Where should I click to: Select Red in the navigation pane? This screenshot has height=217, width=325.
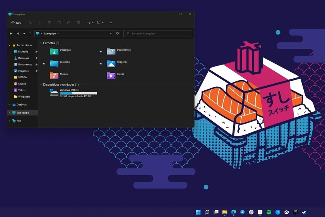pos(18,121)
